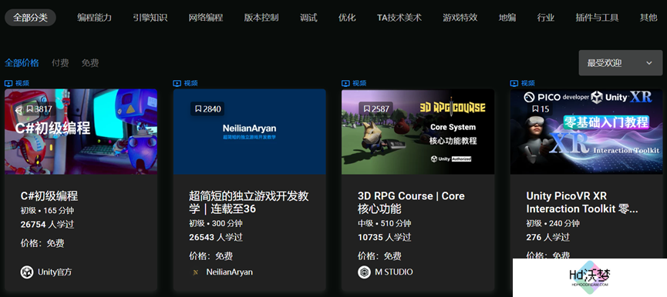The width and height of the screenshot is (667, 297).
Task: Open course title 超简短的独立游戏开发教学
Action: click(249, 202)
